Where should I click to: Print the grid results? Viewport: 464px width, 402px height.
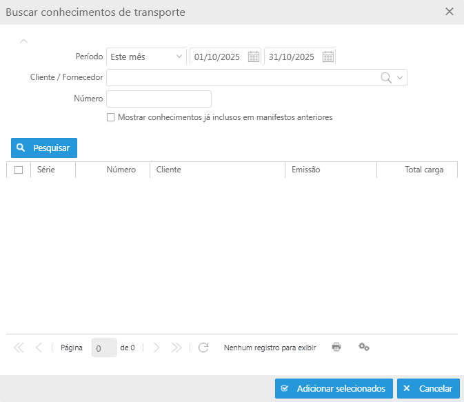point(336,347)
